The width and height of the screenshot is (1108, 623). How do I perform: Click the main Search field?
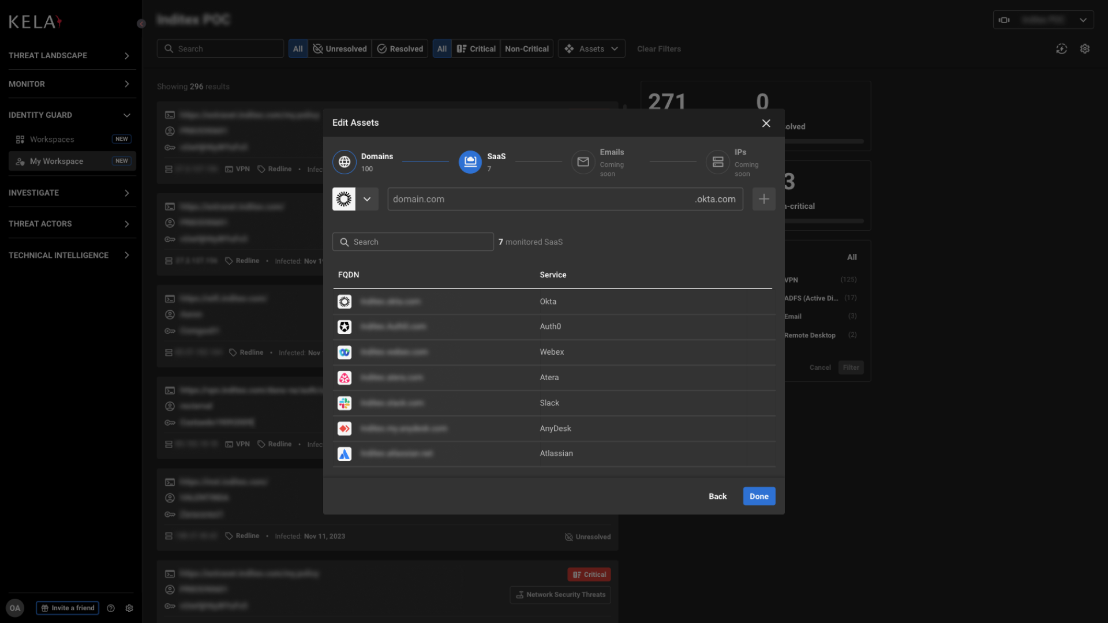click(x=220, y=49)
